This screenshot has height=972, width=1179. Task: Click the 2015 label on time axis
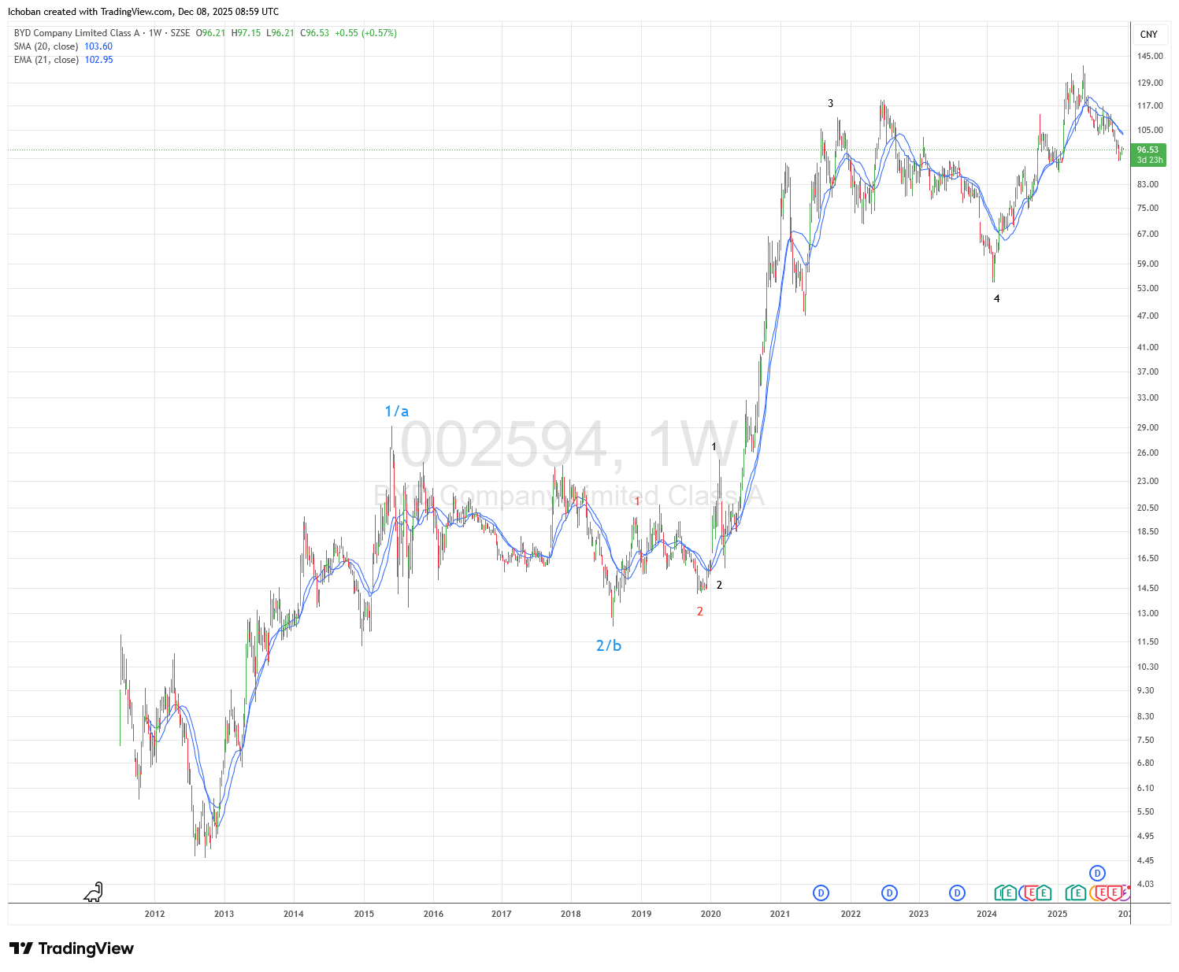tap(364, 914)
